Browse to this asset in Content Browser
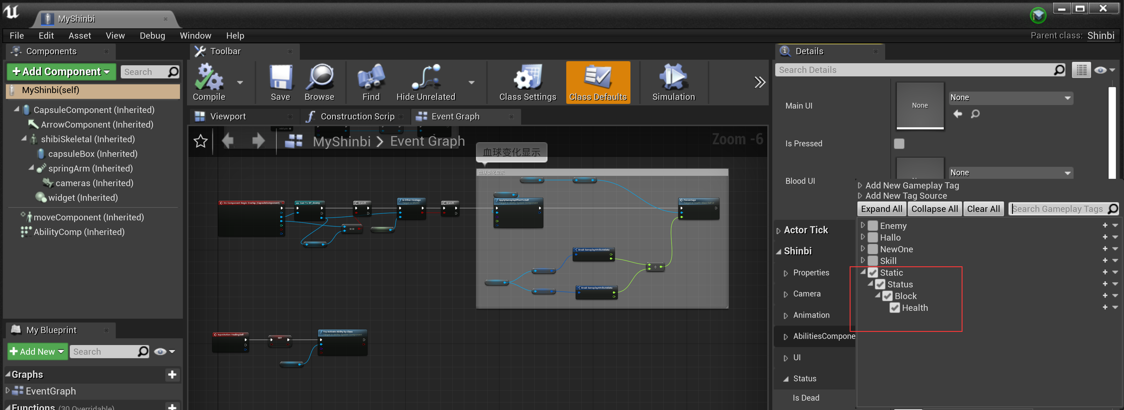This screenshot has width=1124, height=410. click(x=320, y=83)
